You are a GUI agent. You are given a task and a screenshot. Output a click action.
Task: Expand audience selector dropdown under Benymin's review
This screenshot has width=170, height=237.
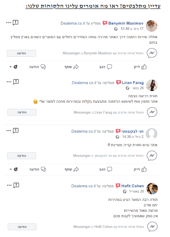pos(10,67)
